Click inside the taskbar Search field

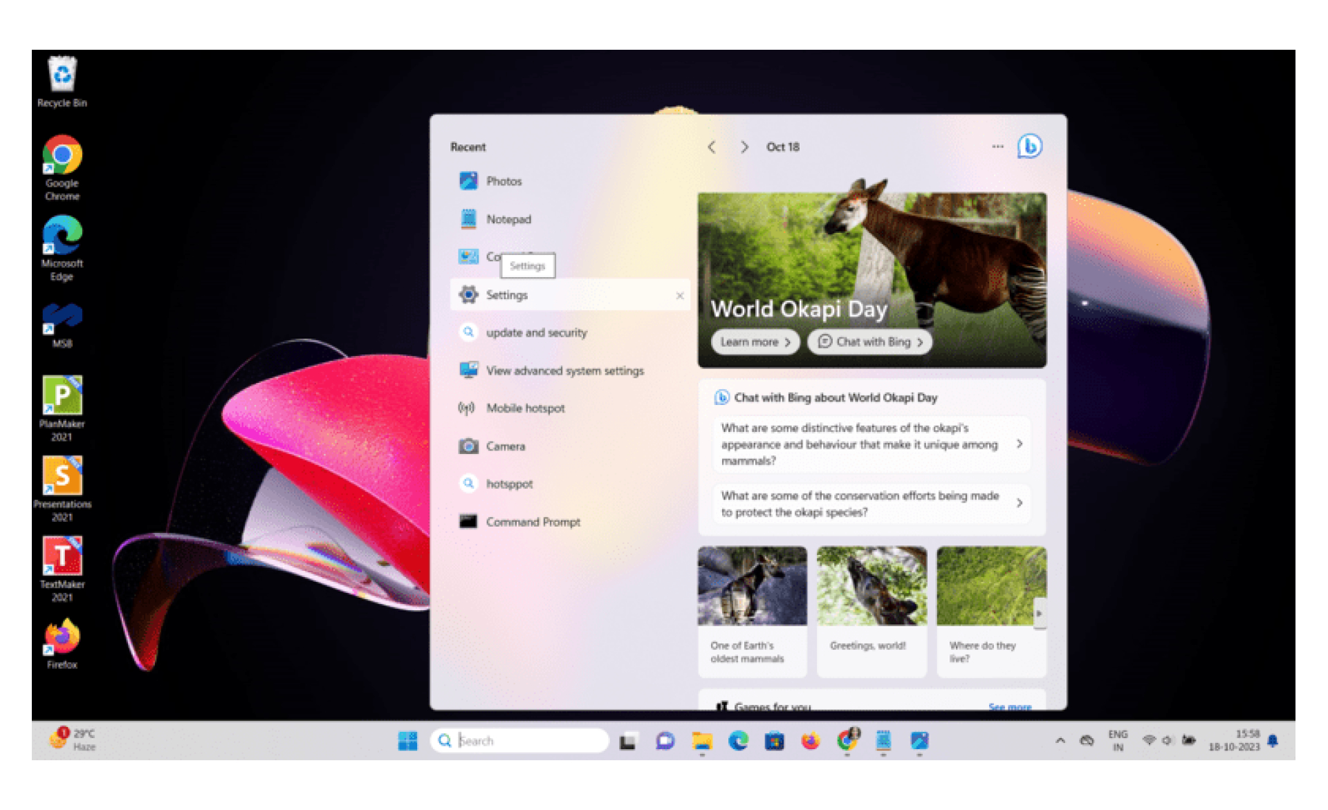(x=519, y=740)
